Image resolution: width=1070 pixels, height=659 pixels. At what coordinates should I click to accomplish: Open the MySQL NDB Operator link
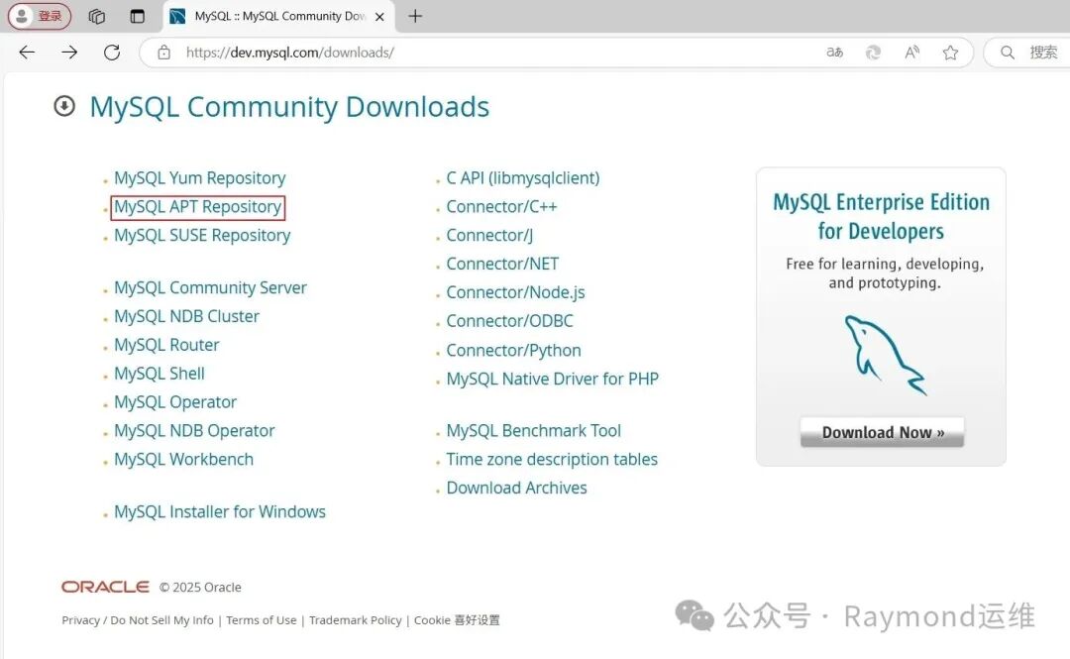[194, 431]
